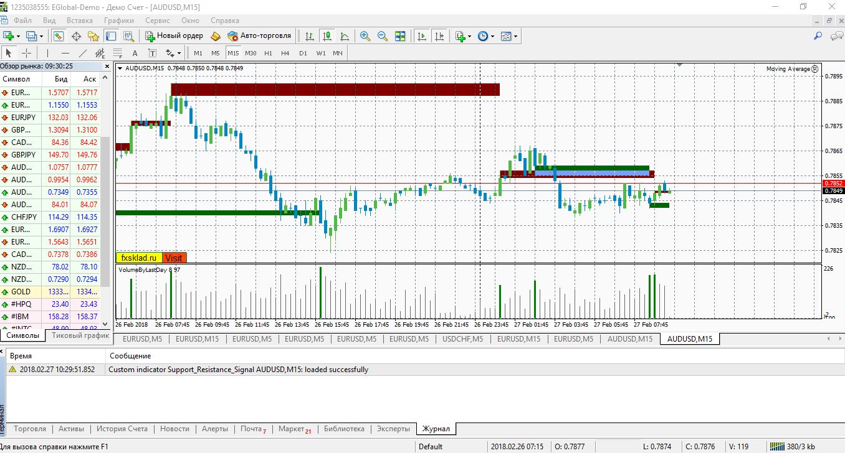Open the Market Watch panel icon
845x453 pixels.
pyautogui.click(x=59, y=36)
